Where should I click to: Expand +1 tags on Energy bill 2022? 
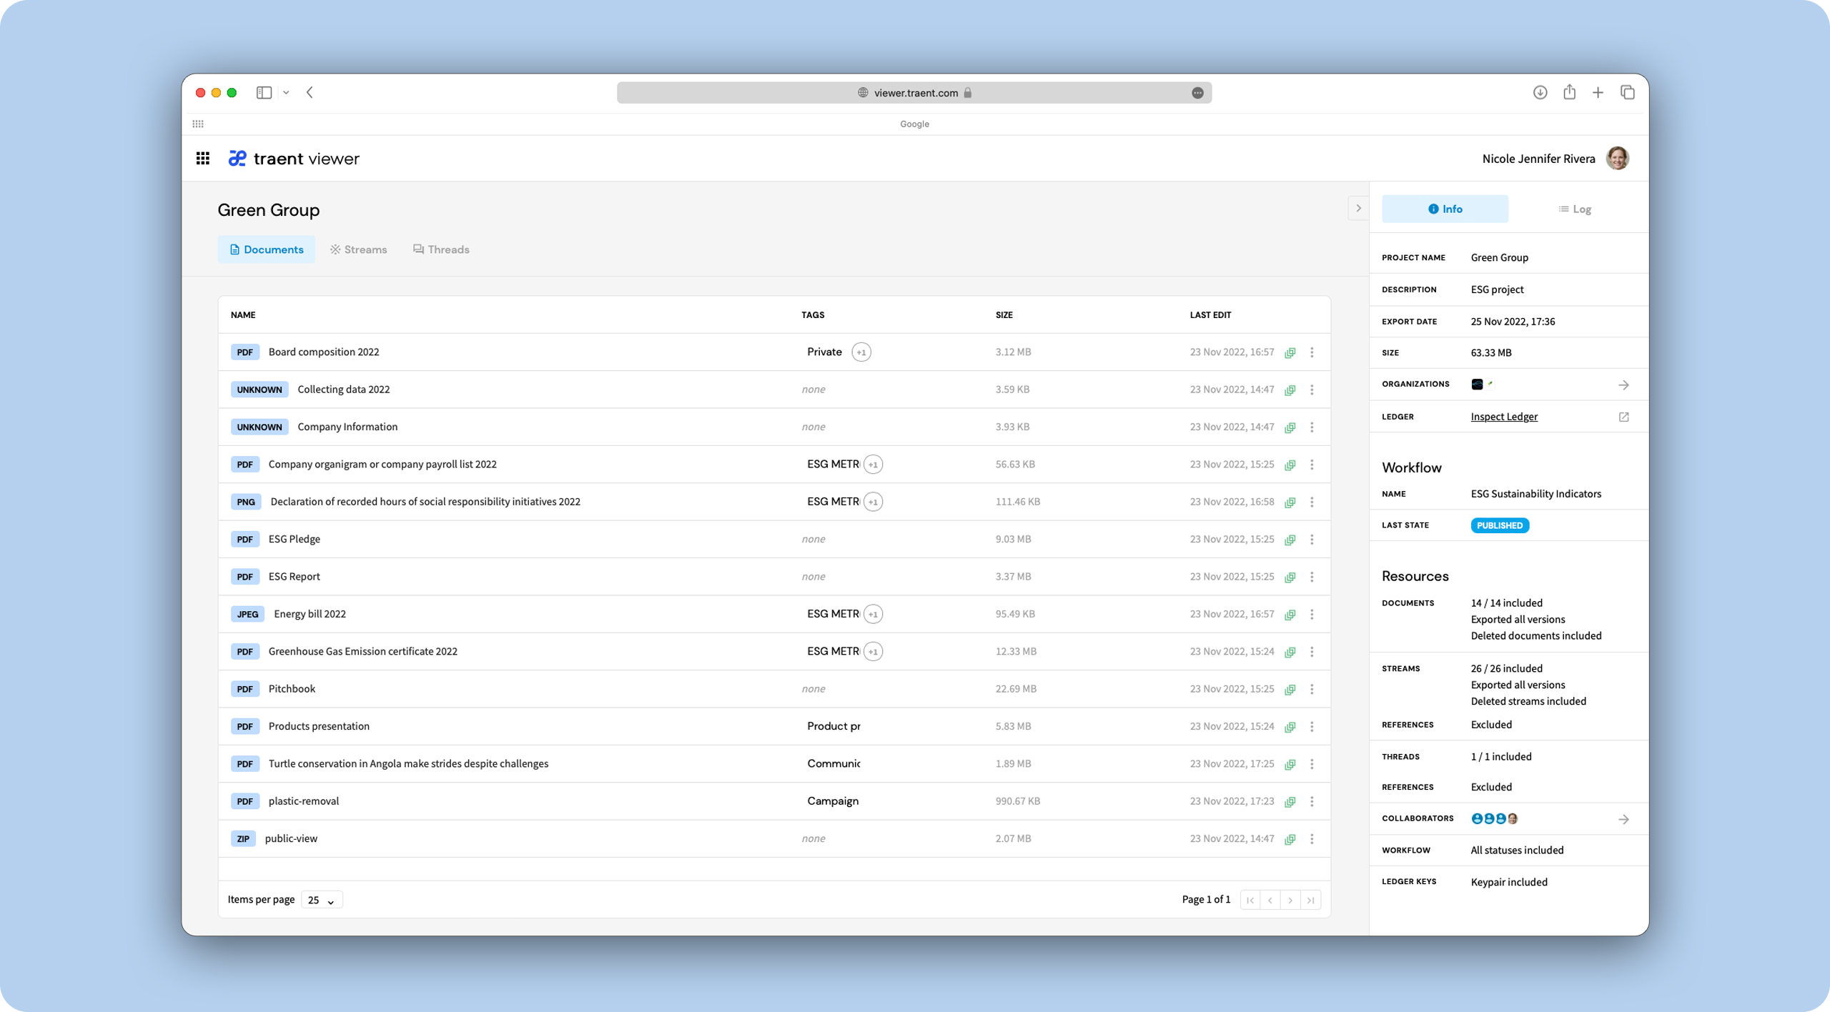click(x=873, y=614)
